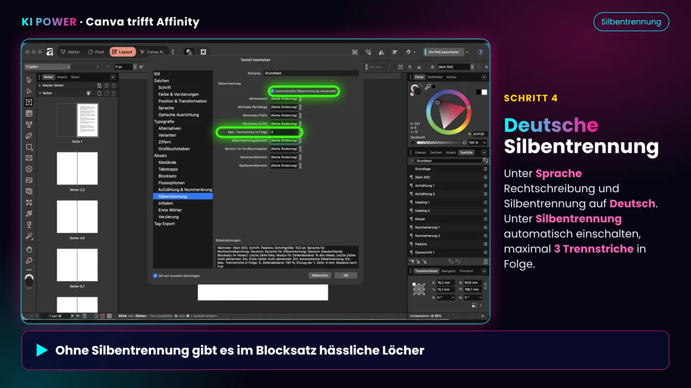The image size is (691, 388).
Task: Select the Table tool
Action: click(29, 114)
